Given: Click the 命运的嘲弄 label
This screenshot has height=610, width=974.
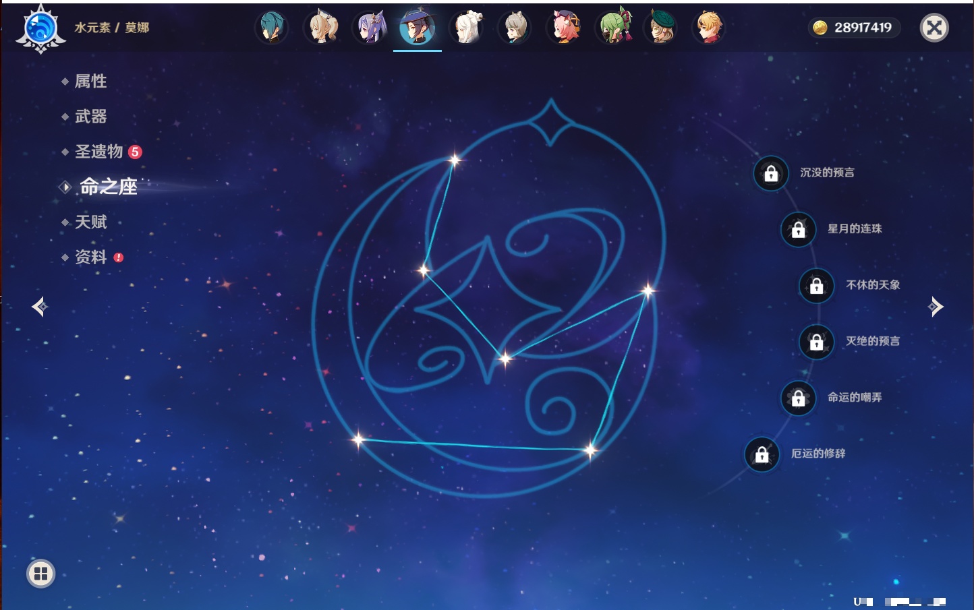Looking at the screenshot, I should click(855, 398).
